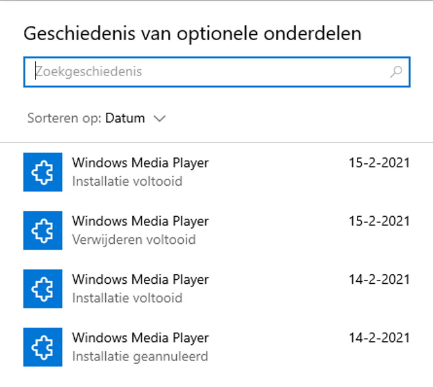Click the date on the 'Installatie geannuleerd' row
Image resolution: width=433 pixels, height=387 pixels.
(379, 338)
